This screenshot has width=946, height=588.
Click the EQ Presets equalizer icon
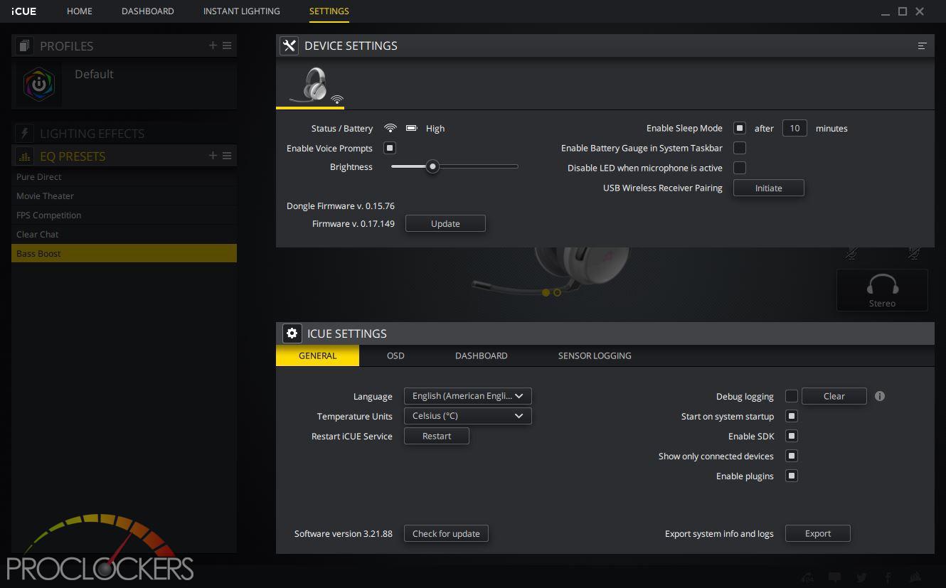coord(24,156)
